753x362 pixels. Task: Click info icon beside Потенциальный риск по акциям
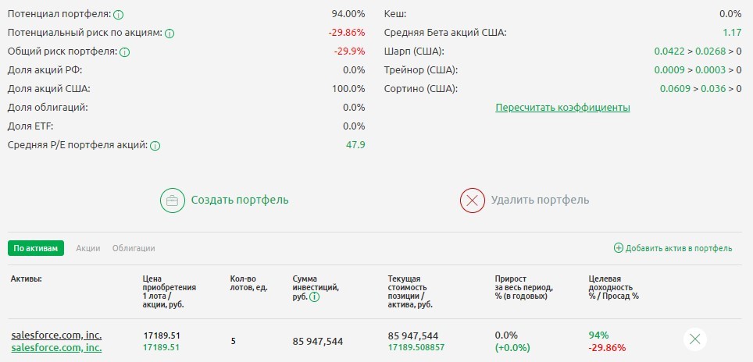tap(170, 34)
